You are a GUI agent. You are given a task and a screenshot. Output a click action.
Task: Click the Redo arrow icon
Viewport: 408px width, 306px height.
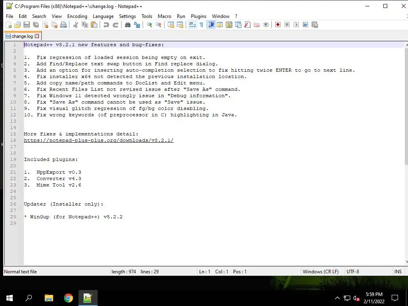pyautogui.click(x=115, y=25)
